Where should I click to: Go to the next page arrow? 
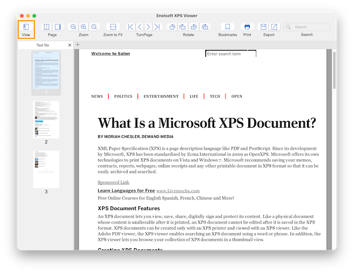pyautogui.click(x=148, y=27)
